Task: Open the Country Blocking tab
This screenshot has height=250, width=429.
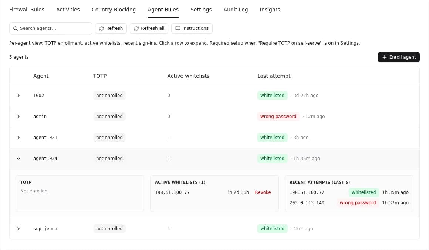Action: tap(114, 10)
